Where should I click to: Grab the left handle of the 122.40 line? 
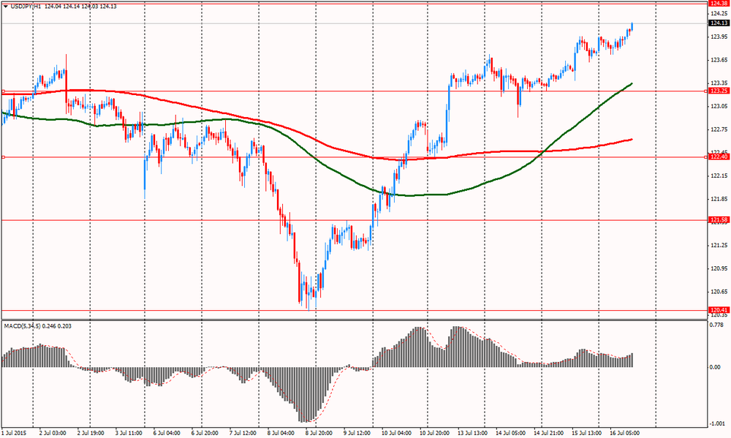click(3, 157)
